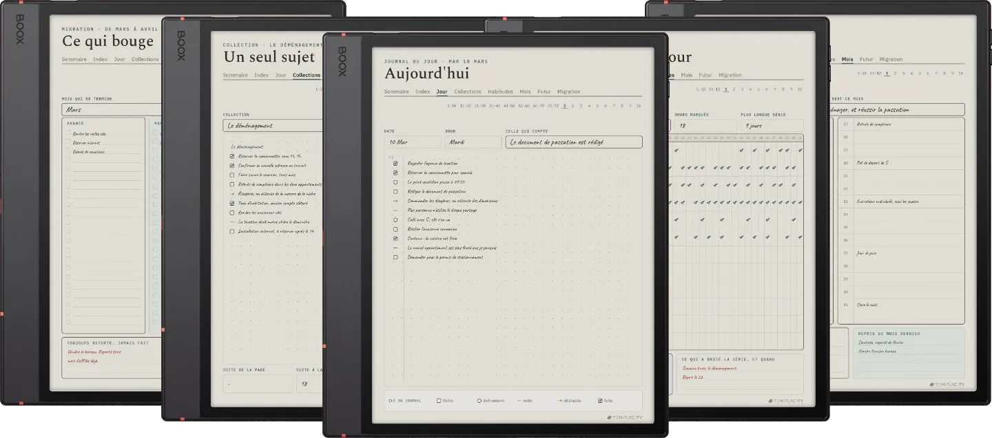Click the BOOX logo on the Un seul sujet tablet

pos(181,45)
